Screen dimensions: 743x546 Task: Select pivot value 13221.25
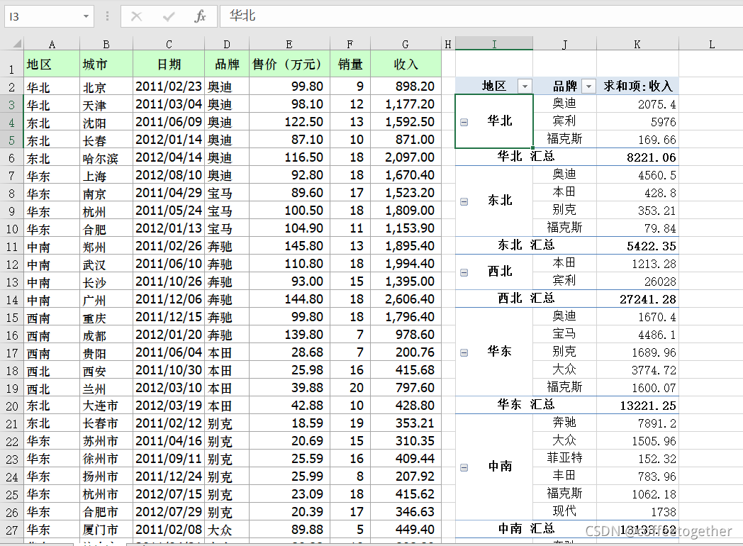(637, 405)
